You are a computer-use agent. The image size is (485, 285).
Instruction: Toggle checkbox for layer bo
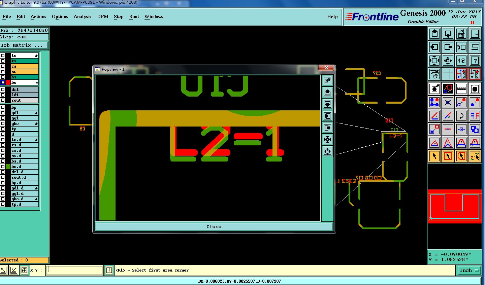[3, 82]
